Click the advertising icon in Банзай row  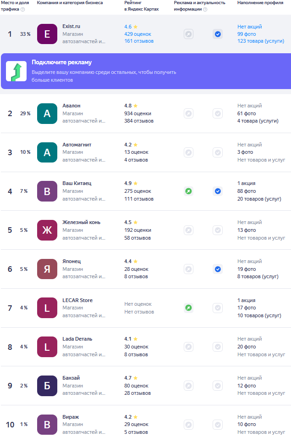188,386
